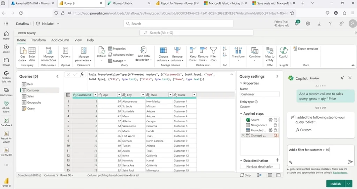The height and width of the screenshot is (189, 357).
Task: Open State column filter dropdown
Action: (170, 95)
